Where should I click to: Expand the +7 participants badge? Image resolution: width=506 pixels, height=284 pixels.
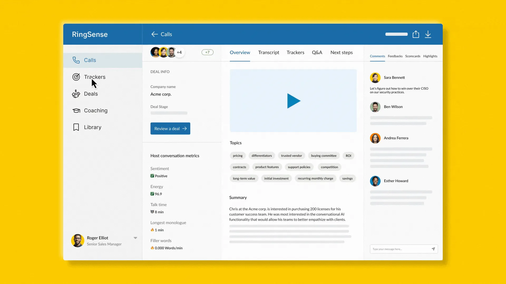[x=207, y=52]
